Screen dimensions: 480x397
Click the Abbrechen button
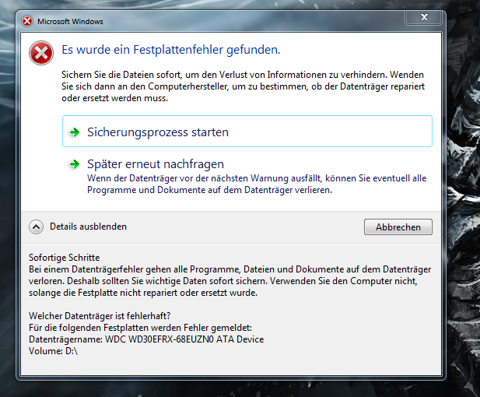pyautogui.click(x=398, y=227)
